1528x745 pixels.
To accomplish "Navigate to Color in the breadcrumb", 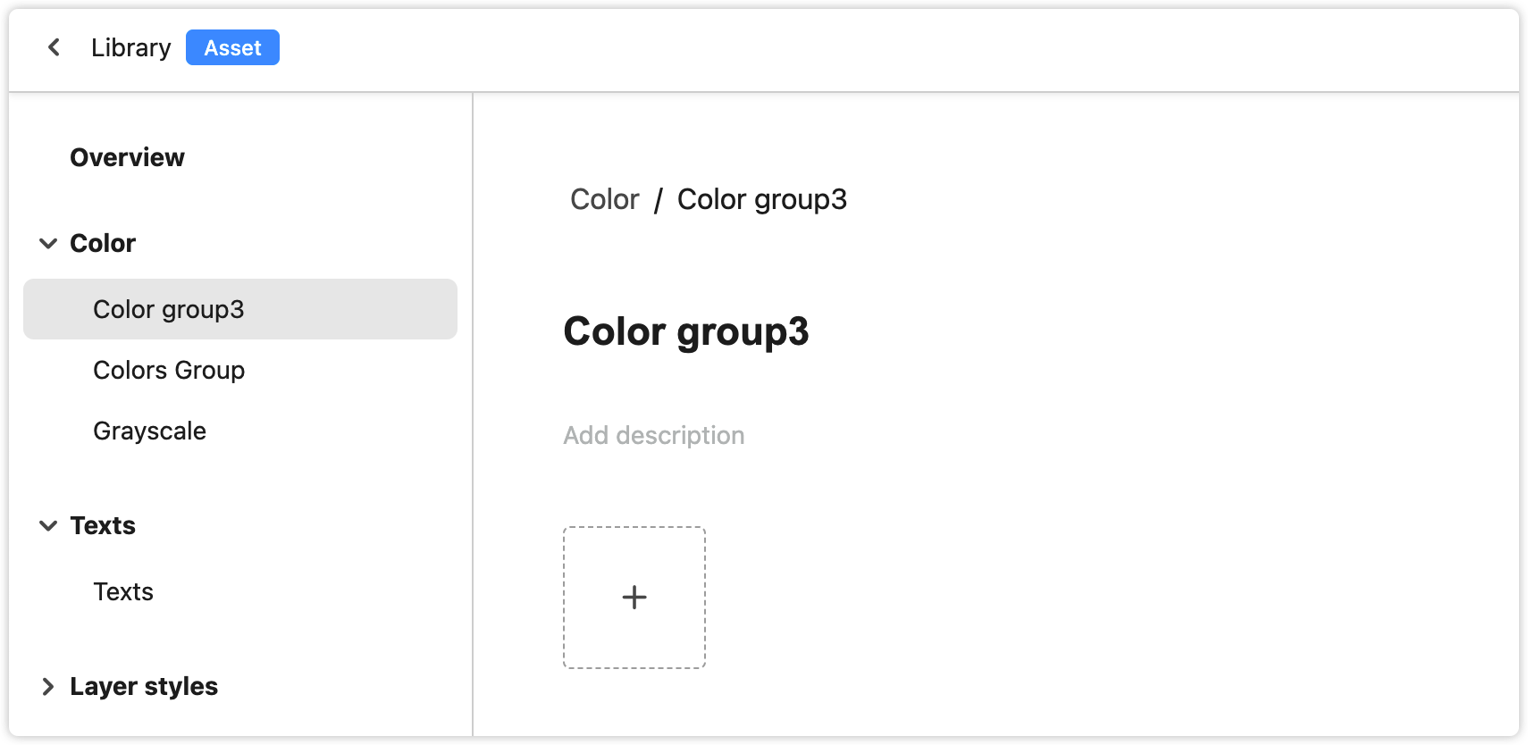I will (605, 199).
